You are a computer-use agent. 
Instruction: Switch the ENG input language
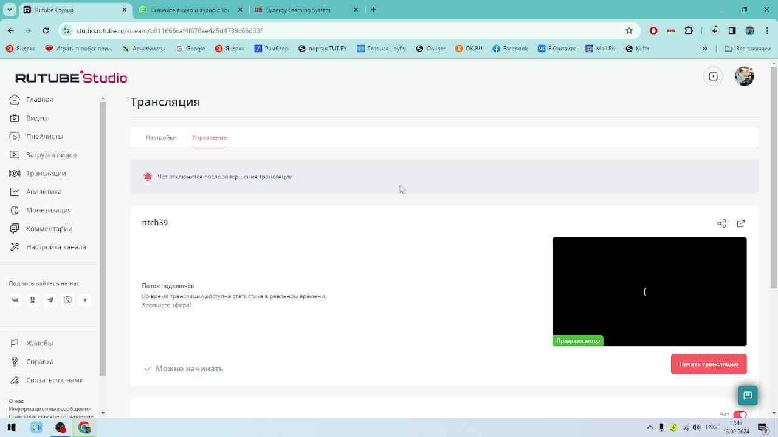click(x=711, y=428)
